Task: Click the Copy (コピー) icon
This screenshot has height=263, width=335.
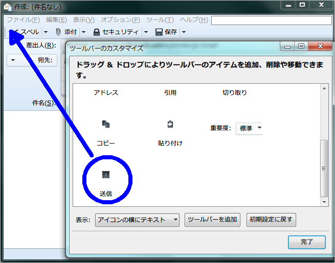Action: pos(106,124)
